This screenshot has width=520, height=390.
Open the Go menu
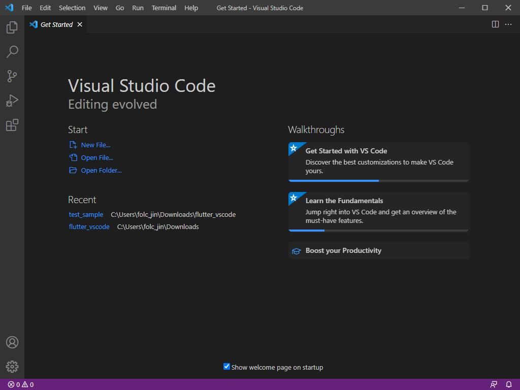point(120,8)
